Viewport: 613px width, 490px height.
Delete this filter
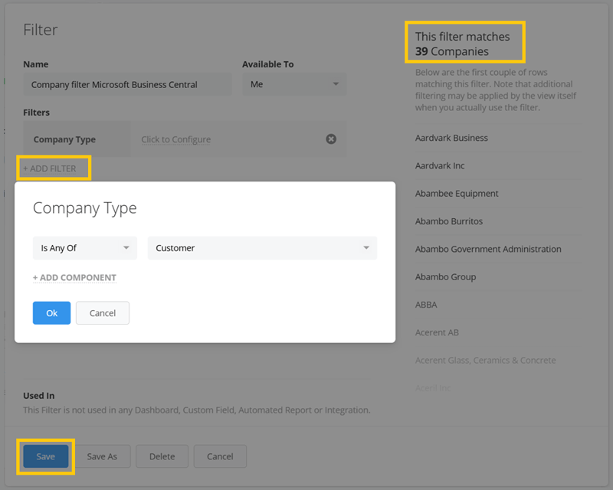(162, 456)
